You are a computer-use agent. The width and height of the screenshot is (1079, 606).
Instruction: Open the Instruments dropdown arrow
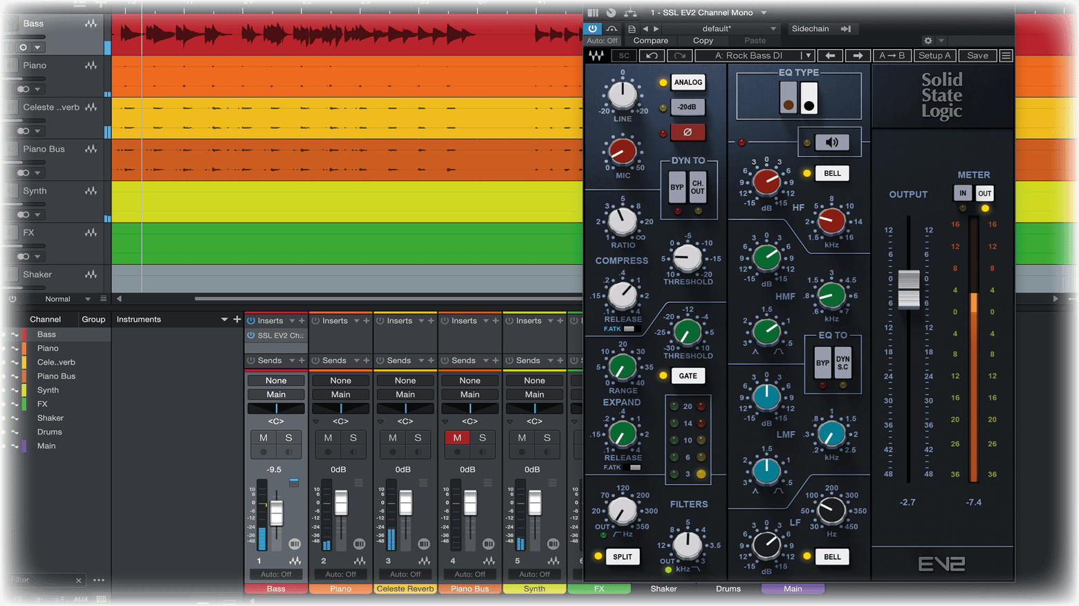coord(223,319)
